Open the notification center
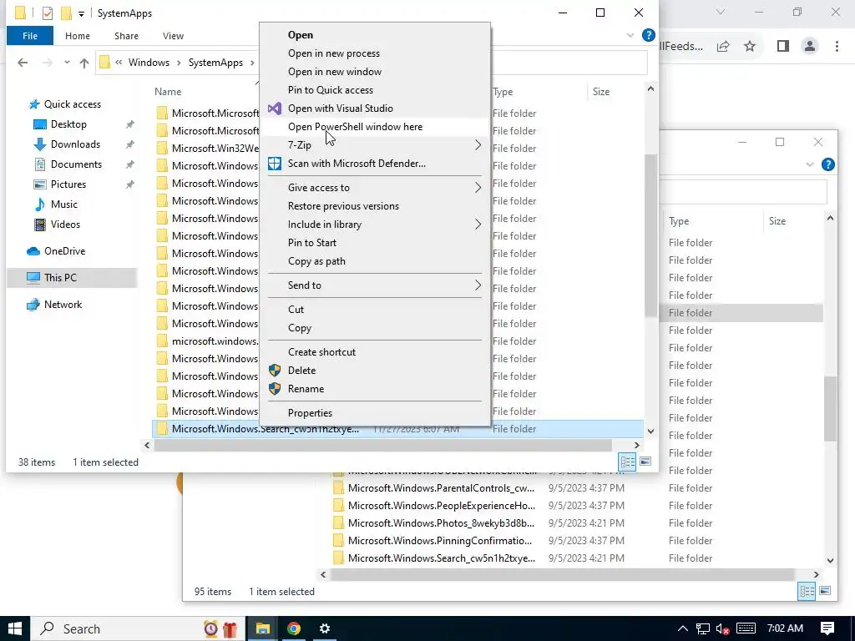855x641 pixels. pyautogui.click(x=827, y=628)
